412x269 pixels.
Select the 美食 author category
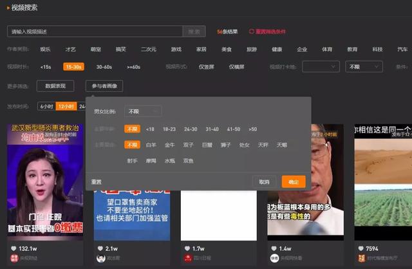pos(226,49)
